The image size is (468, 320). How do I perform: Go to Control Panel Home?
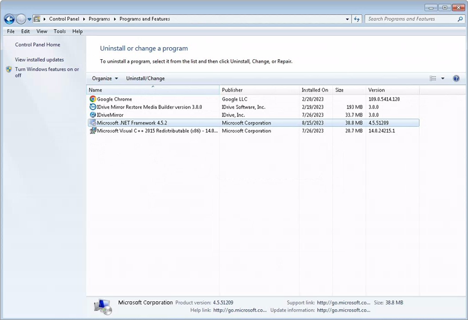[37, 45]
